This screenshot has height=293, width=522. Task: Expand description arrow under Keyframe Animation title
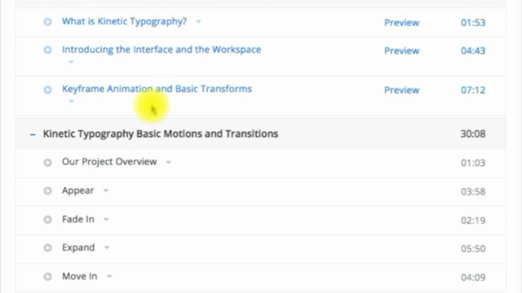point(71,101)
